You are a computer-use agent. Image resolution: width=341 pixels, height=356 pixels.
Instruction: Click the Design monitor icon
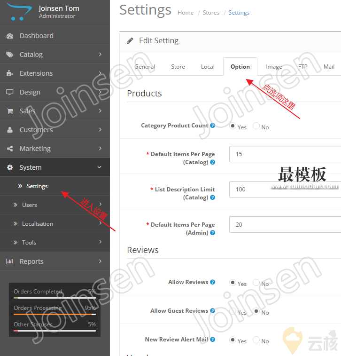(x=9, y=92)
